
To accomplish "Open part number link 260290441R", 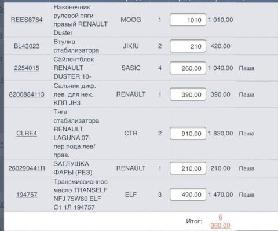I will [x=27, y=168].
